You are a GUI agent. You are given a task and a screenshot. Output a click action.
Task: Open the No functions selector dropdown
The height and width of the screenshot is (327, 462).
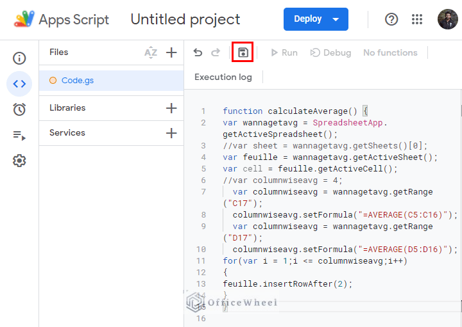point(390,52)
